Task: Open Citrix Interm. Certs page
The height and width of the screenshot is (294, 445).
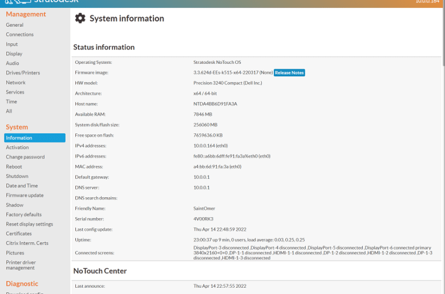Action: click(x=27, y=243)
